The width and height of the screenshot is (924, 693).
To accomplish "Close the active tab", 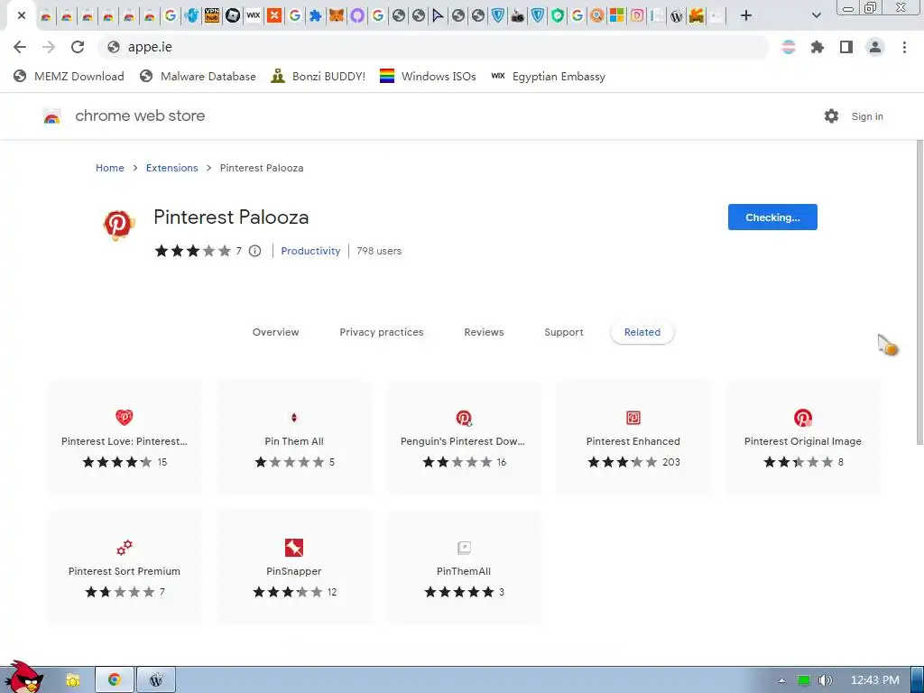I will click(x=22, y=15).
